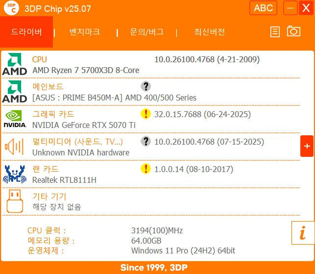Click the 3194(100)MHz clock value
Image resolution: width=315 pixels, height=274 pixels.
point(157,230)
